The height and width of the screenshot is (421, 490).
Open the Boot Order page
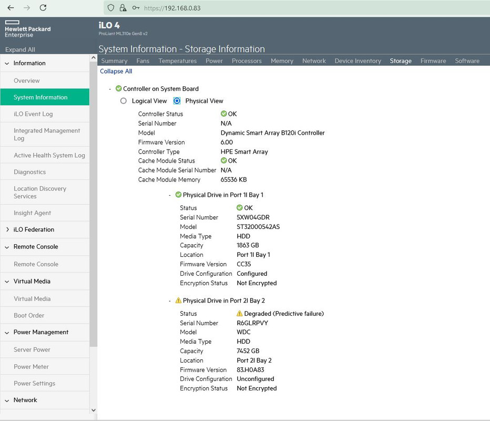pyautogui.click(x=45, y=315)
